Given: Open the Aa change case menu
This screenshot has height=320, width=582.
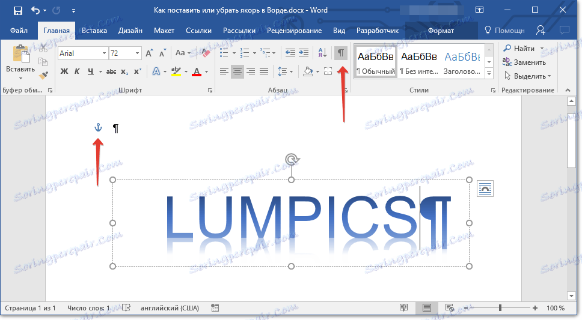Looking at the screenshot, I should (x=183, y=53).
